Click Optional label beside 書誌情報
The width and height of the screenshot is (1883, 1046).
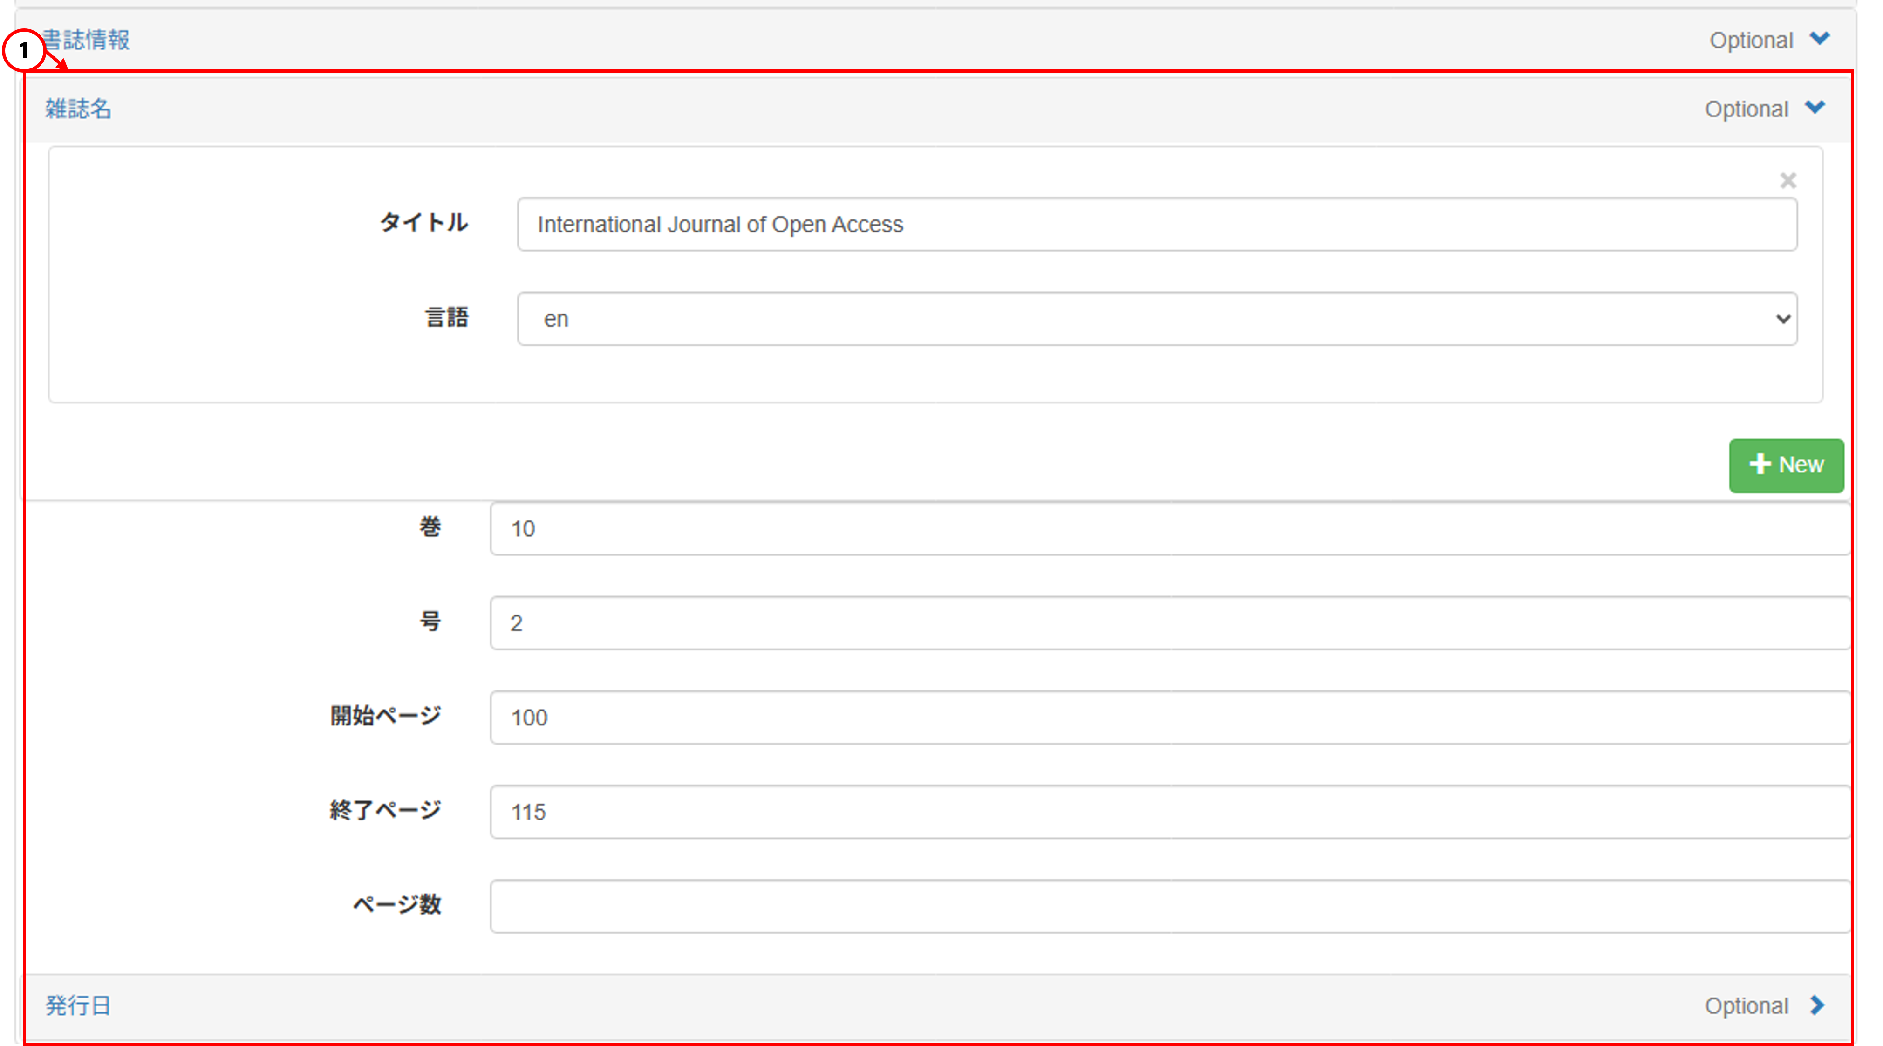(1751, 40)
